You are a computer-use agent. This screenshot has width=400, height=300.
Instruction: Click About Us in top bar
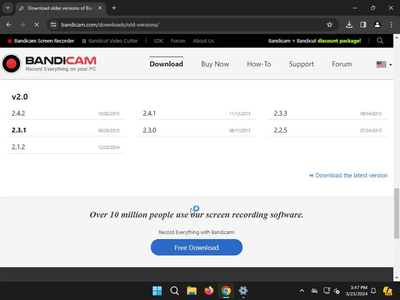pos(203,41)
